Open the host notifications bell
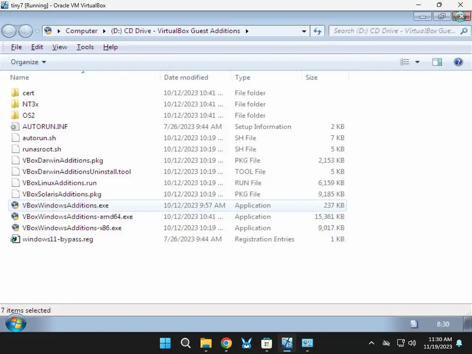Image resolution: width=472 pixels, height=354 pixels. 460,343
